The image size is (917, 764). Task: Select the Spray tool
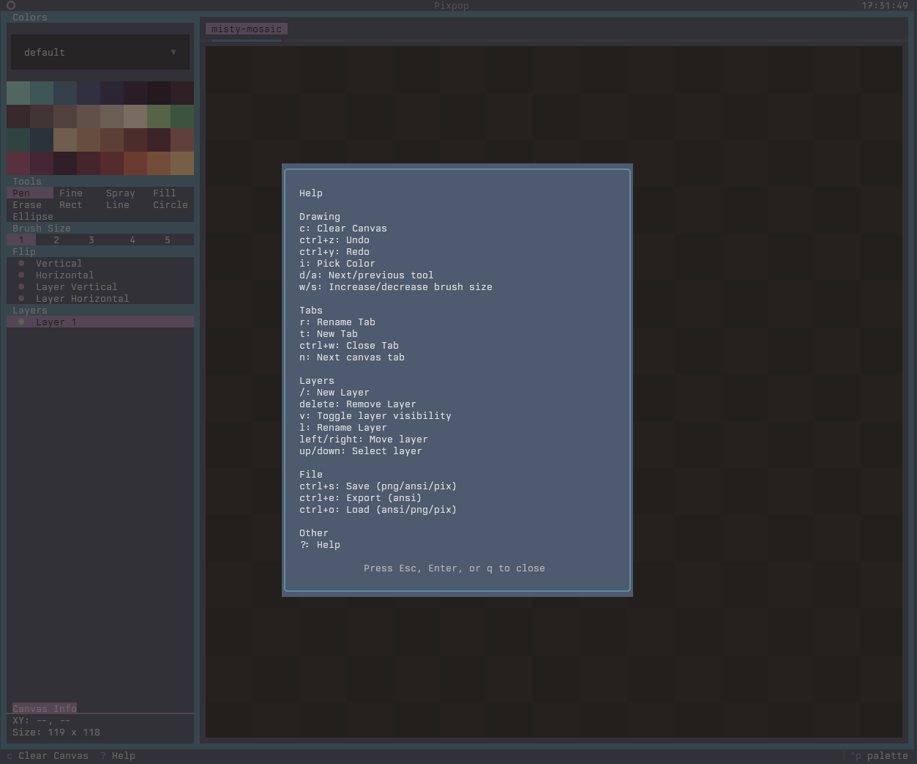tap(121, 193)
